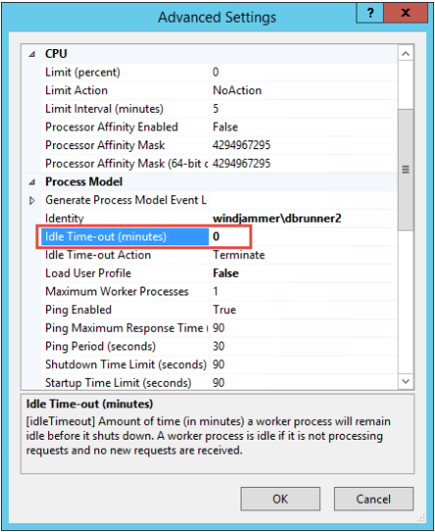
Task: Collapse the CPU section
Action: 31,54
